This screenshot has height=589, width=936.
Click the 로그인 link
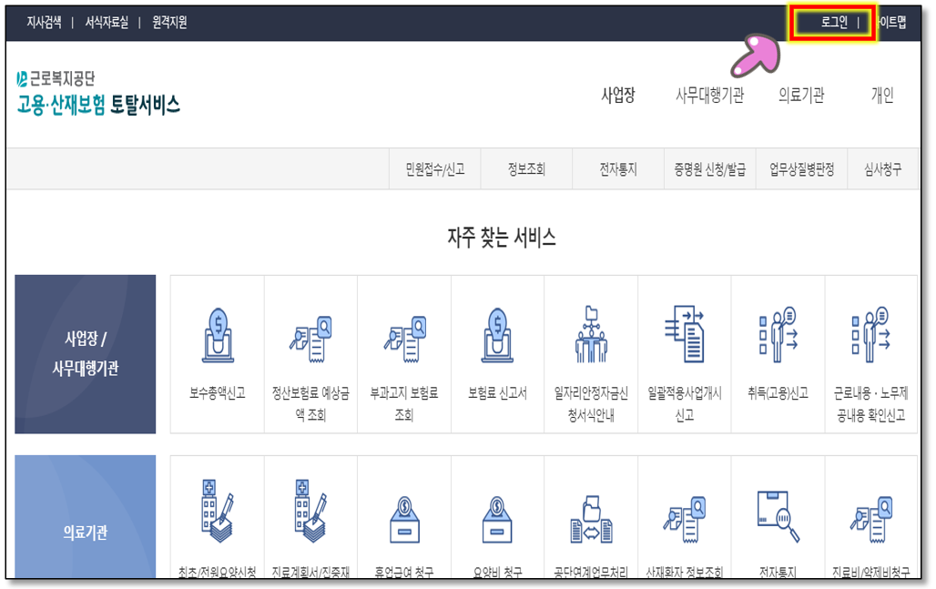[834, 23]
